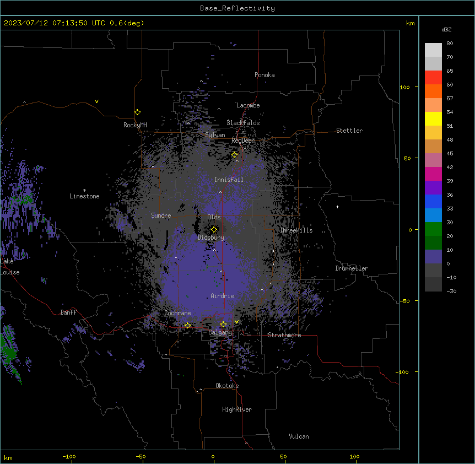Image resolution: width=475 pixels, height=464 pixels.
Task: Click the Strathmore label
Action: pos(284,335)
